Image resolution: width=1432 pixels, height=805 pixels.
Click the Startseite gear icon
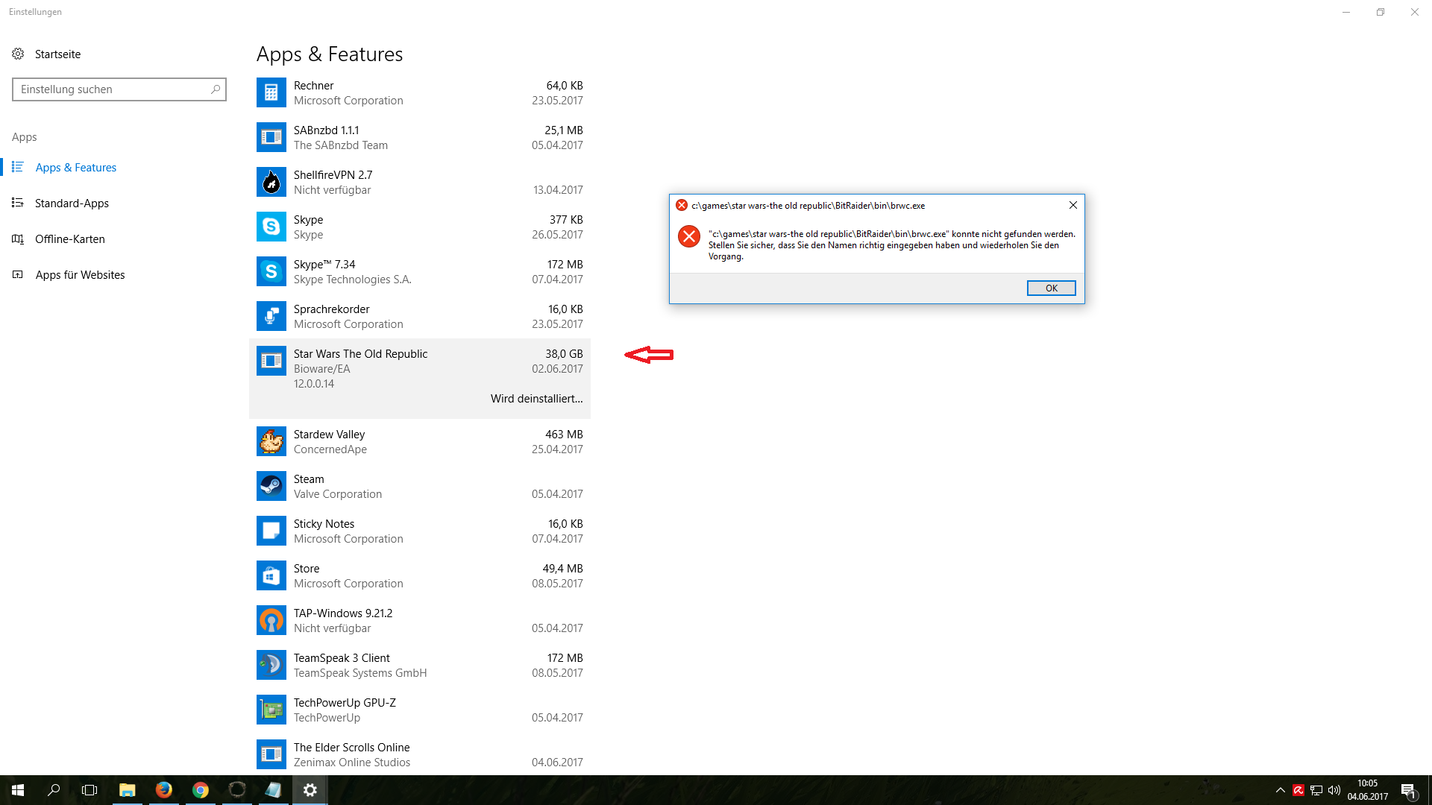pyautogui.click(x=18, y=54)
